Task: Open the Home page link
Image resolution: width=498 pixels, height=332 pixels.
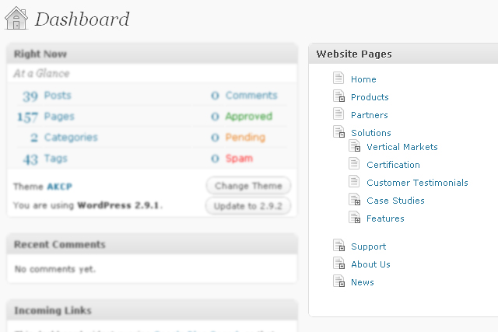Action: (363, 79)
